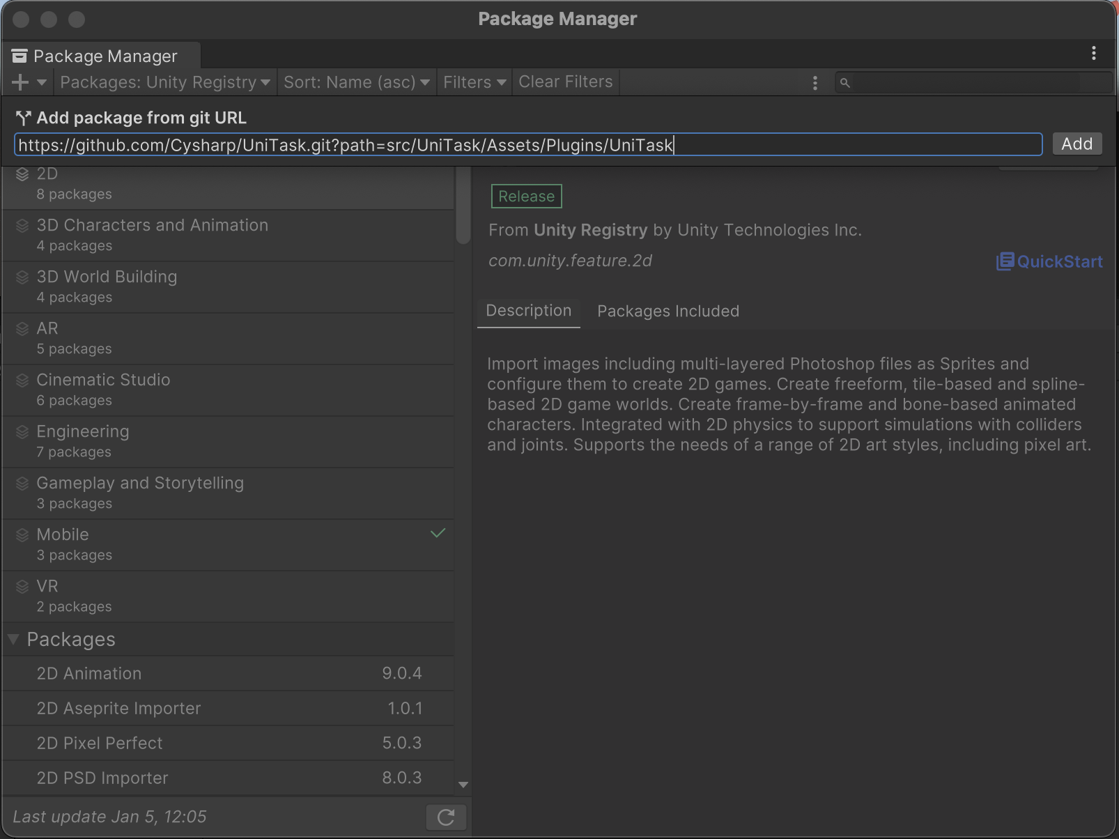Click the Package Manager tab archive icon

(20, 56)
